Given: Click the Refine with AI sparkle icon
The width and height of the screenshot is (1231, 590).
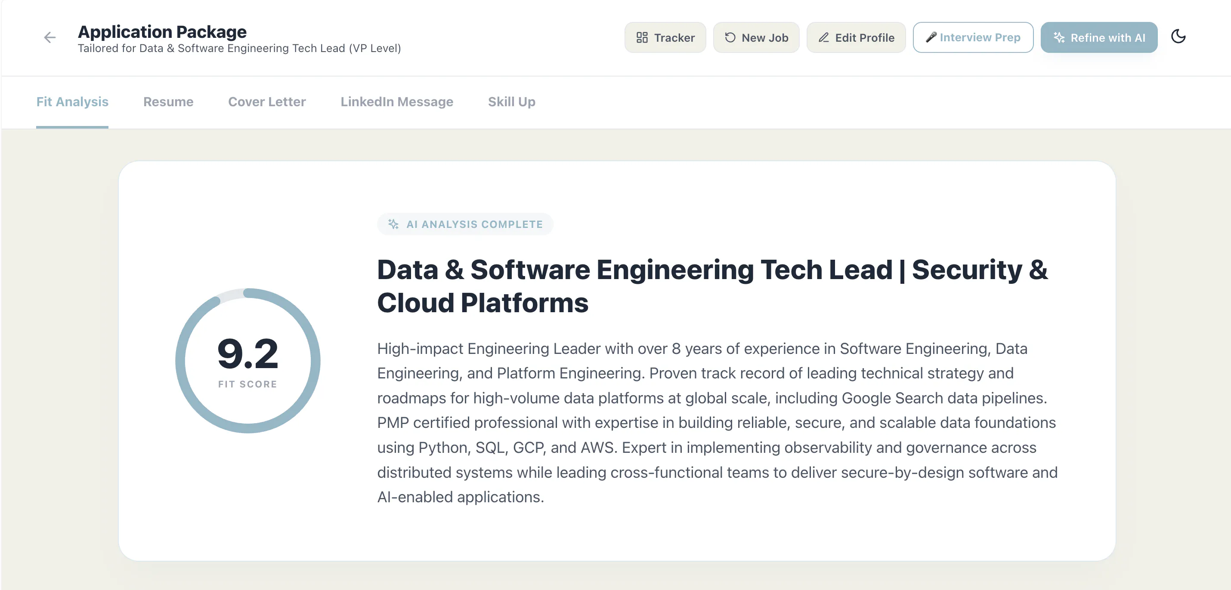Looking at the screenshot, I should coord(1059,37).
